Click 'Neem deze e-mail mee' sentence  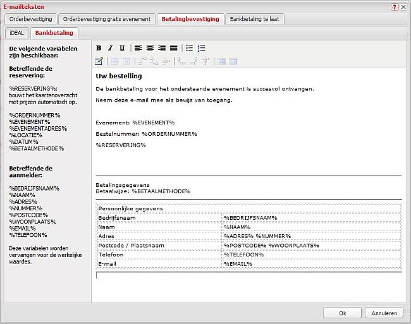tap(164, 100)
